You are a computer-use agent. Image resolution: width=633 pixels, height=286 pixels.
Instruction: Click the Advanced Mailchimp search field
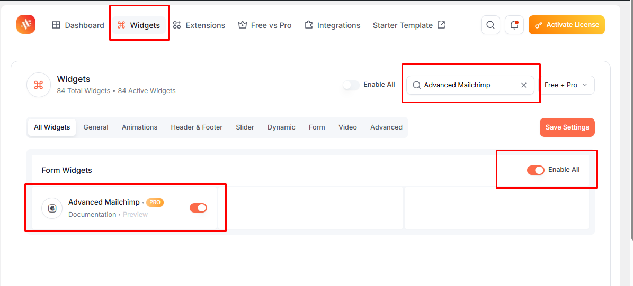[470, 85]
